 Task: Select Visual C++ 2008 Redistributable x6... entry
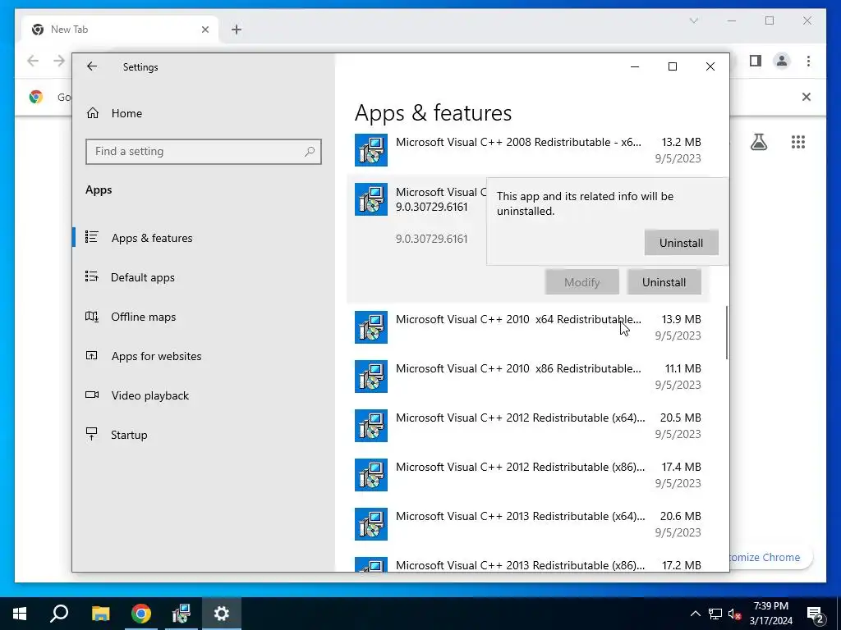coord(528,150)
